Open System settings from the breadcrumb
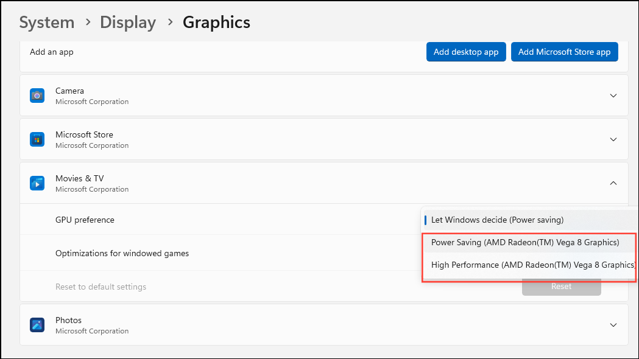 [46, 22]
